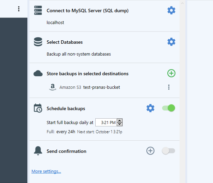Click the Connect to MySQL Server (SQL dump) heading

click(x=88, y=11)
